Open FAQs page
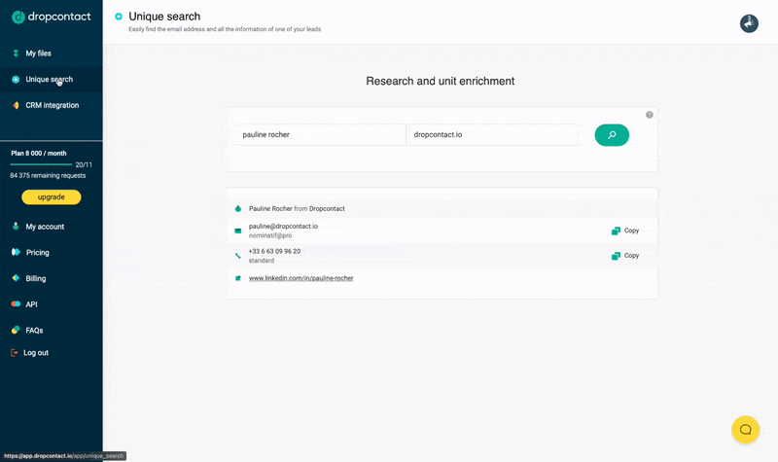Image resolution: width=778 pixels, height=462 pixels. point(34,331)
